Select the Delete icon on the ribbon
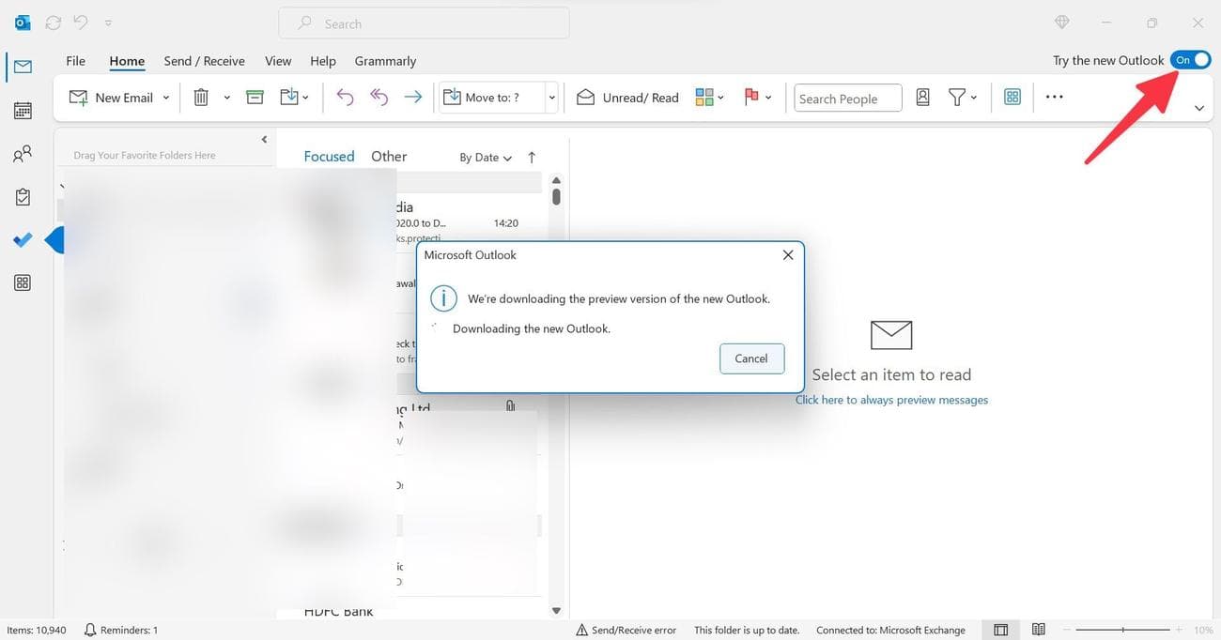Viewport: 1221px width, 640px height. [201, 97]
